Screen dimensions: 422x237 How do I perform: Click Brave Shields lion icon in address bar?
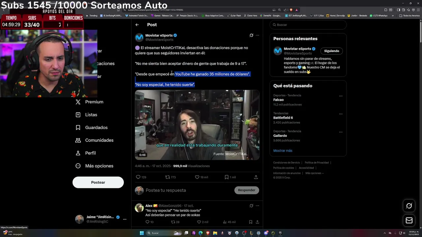point(291,10)
